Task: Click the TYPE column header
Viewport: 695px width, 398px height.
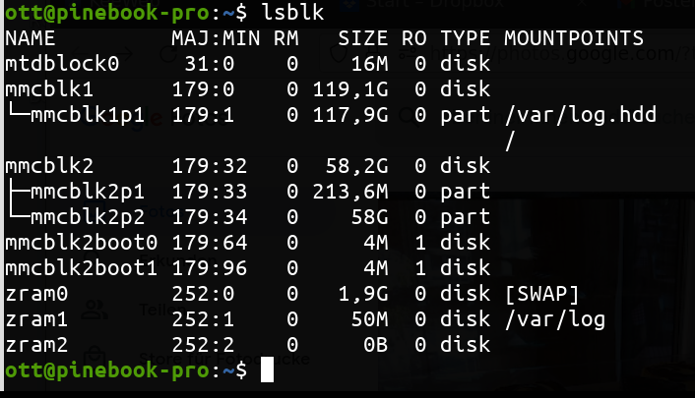Action: point(465,38)
